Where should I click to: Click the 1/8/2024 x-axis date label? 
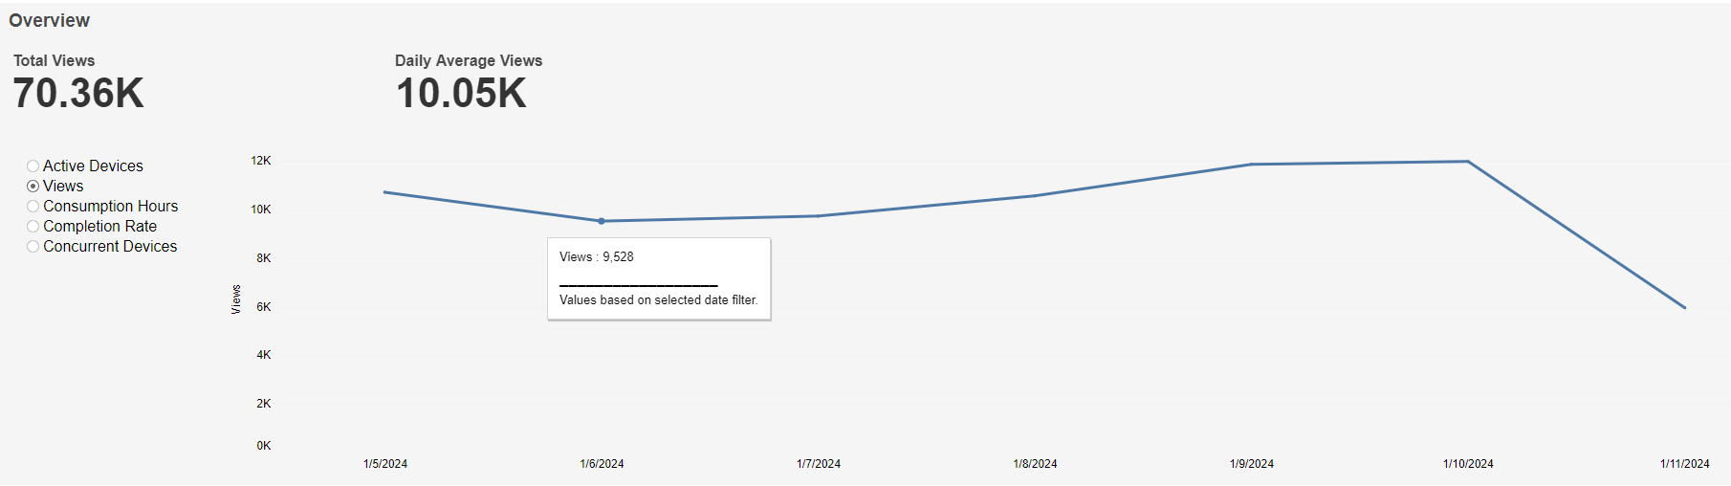[x=1035, y=464]
